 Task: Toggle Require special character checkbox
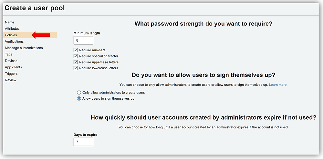[76, 56]
